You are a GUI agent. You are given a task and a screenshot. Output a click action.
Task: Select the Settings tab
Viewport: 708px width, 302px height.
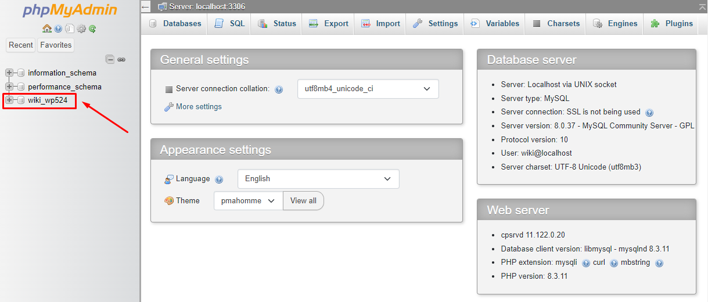436,24
